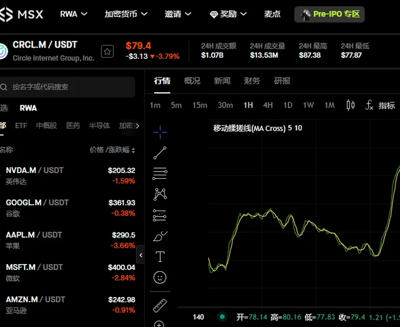The height and width of the screenshot is (327, 400).
Task: Select the 5m timeframe
Action: click(176, 105)
